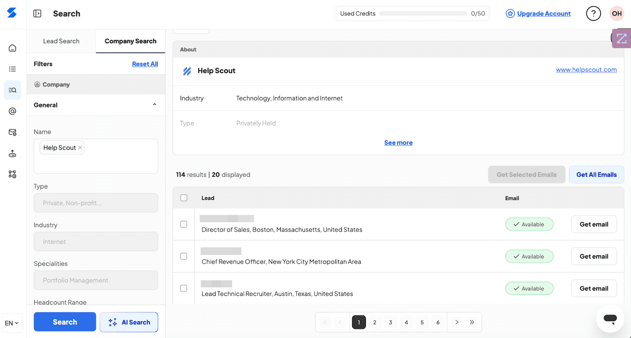Expand company details with See more
The image size is (631, 338).
[x=398, y=143]
